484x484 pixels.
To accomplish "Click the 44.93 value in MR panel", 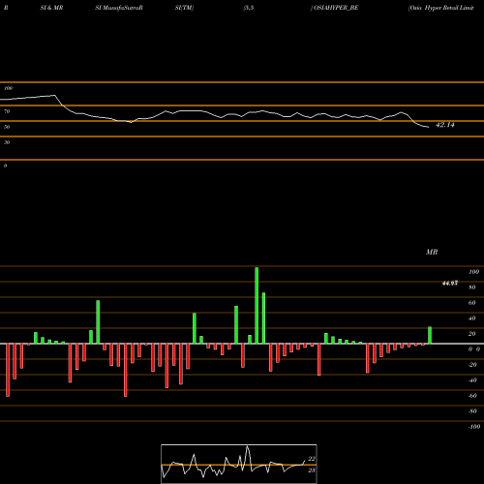I will click(450, 284).
